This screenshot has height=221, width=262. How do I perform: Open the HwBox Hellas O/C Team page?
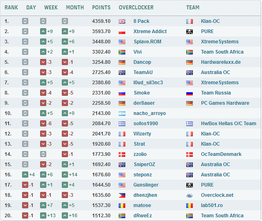228,124
